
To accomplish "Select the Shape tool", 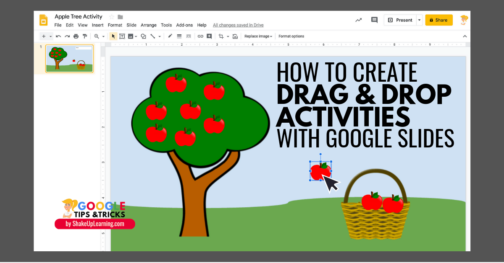I will 144,36.
